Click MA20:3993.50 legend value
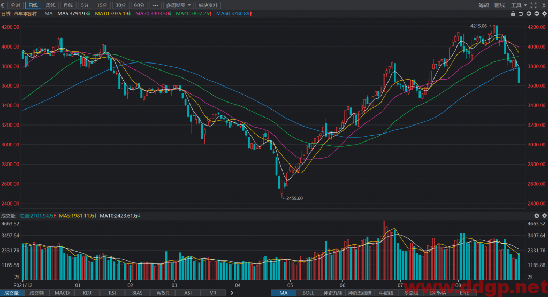548x297 pixels. [x=153, y=13]
